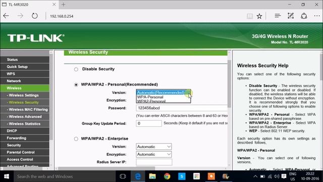Open Wireless Settings submenu
The width and height of the screenshot is (323, 182).
(25, 96)
